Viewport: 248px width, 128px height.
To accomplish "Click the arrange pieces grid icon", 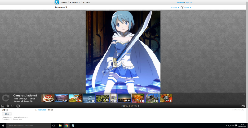I will 13,106.
